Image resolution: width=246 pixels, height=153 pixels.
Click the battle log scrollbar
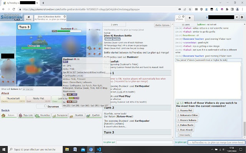pyautogui.click(x=173, y=81)
